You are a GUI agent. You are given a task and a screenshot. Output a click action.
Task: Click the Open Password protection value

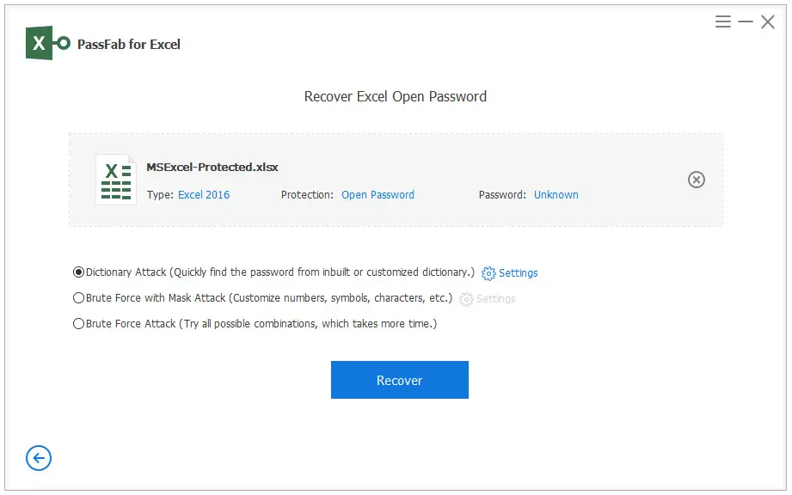coord(378,195)
